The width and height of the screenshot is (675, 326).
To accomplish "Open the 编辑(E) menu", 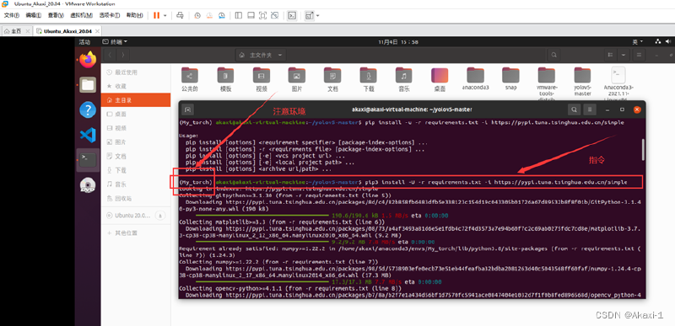I will 33,15.
